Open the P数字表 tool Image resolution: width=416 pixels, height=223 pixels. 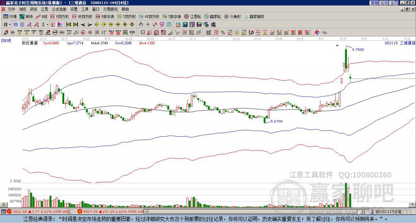point(105,16)
